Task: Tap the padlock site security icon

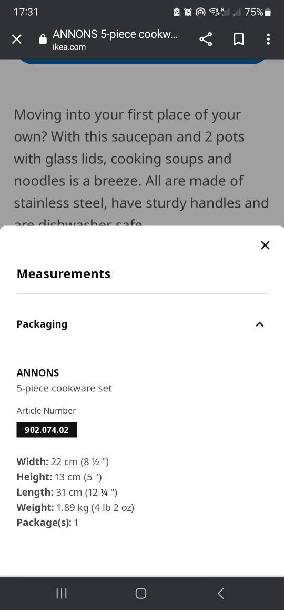Action: click(43, 40)
